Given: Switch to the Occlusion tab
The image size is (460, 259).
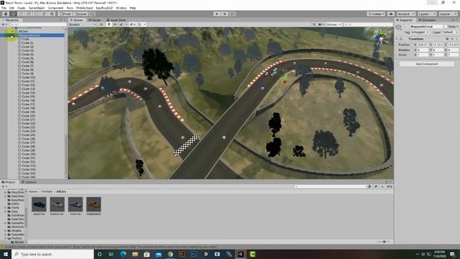Looking at the screenshot, I should [427, 20].
